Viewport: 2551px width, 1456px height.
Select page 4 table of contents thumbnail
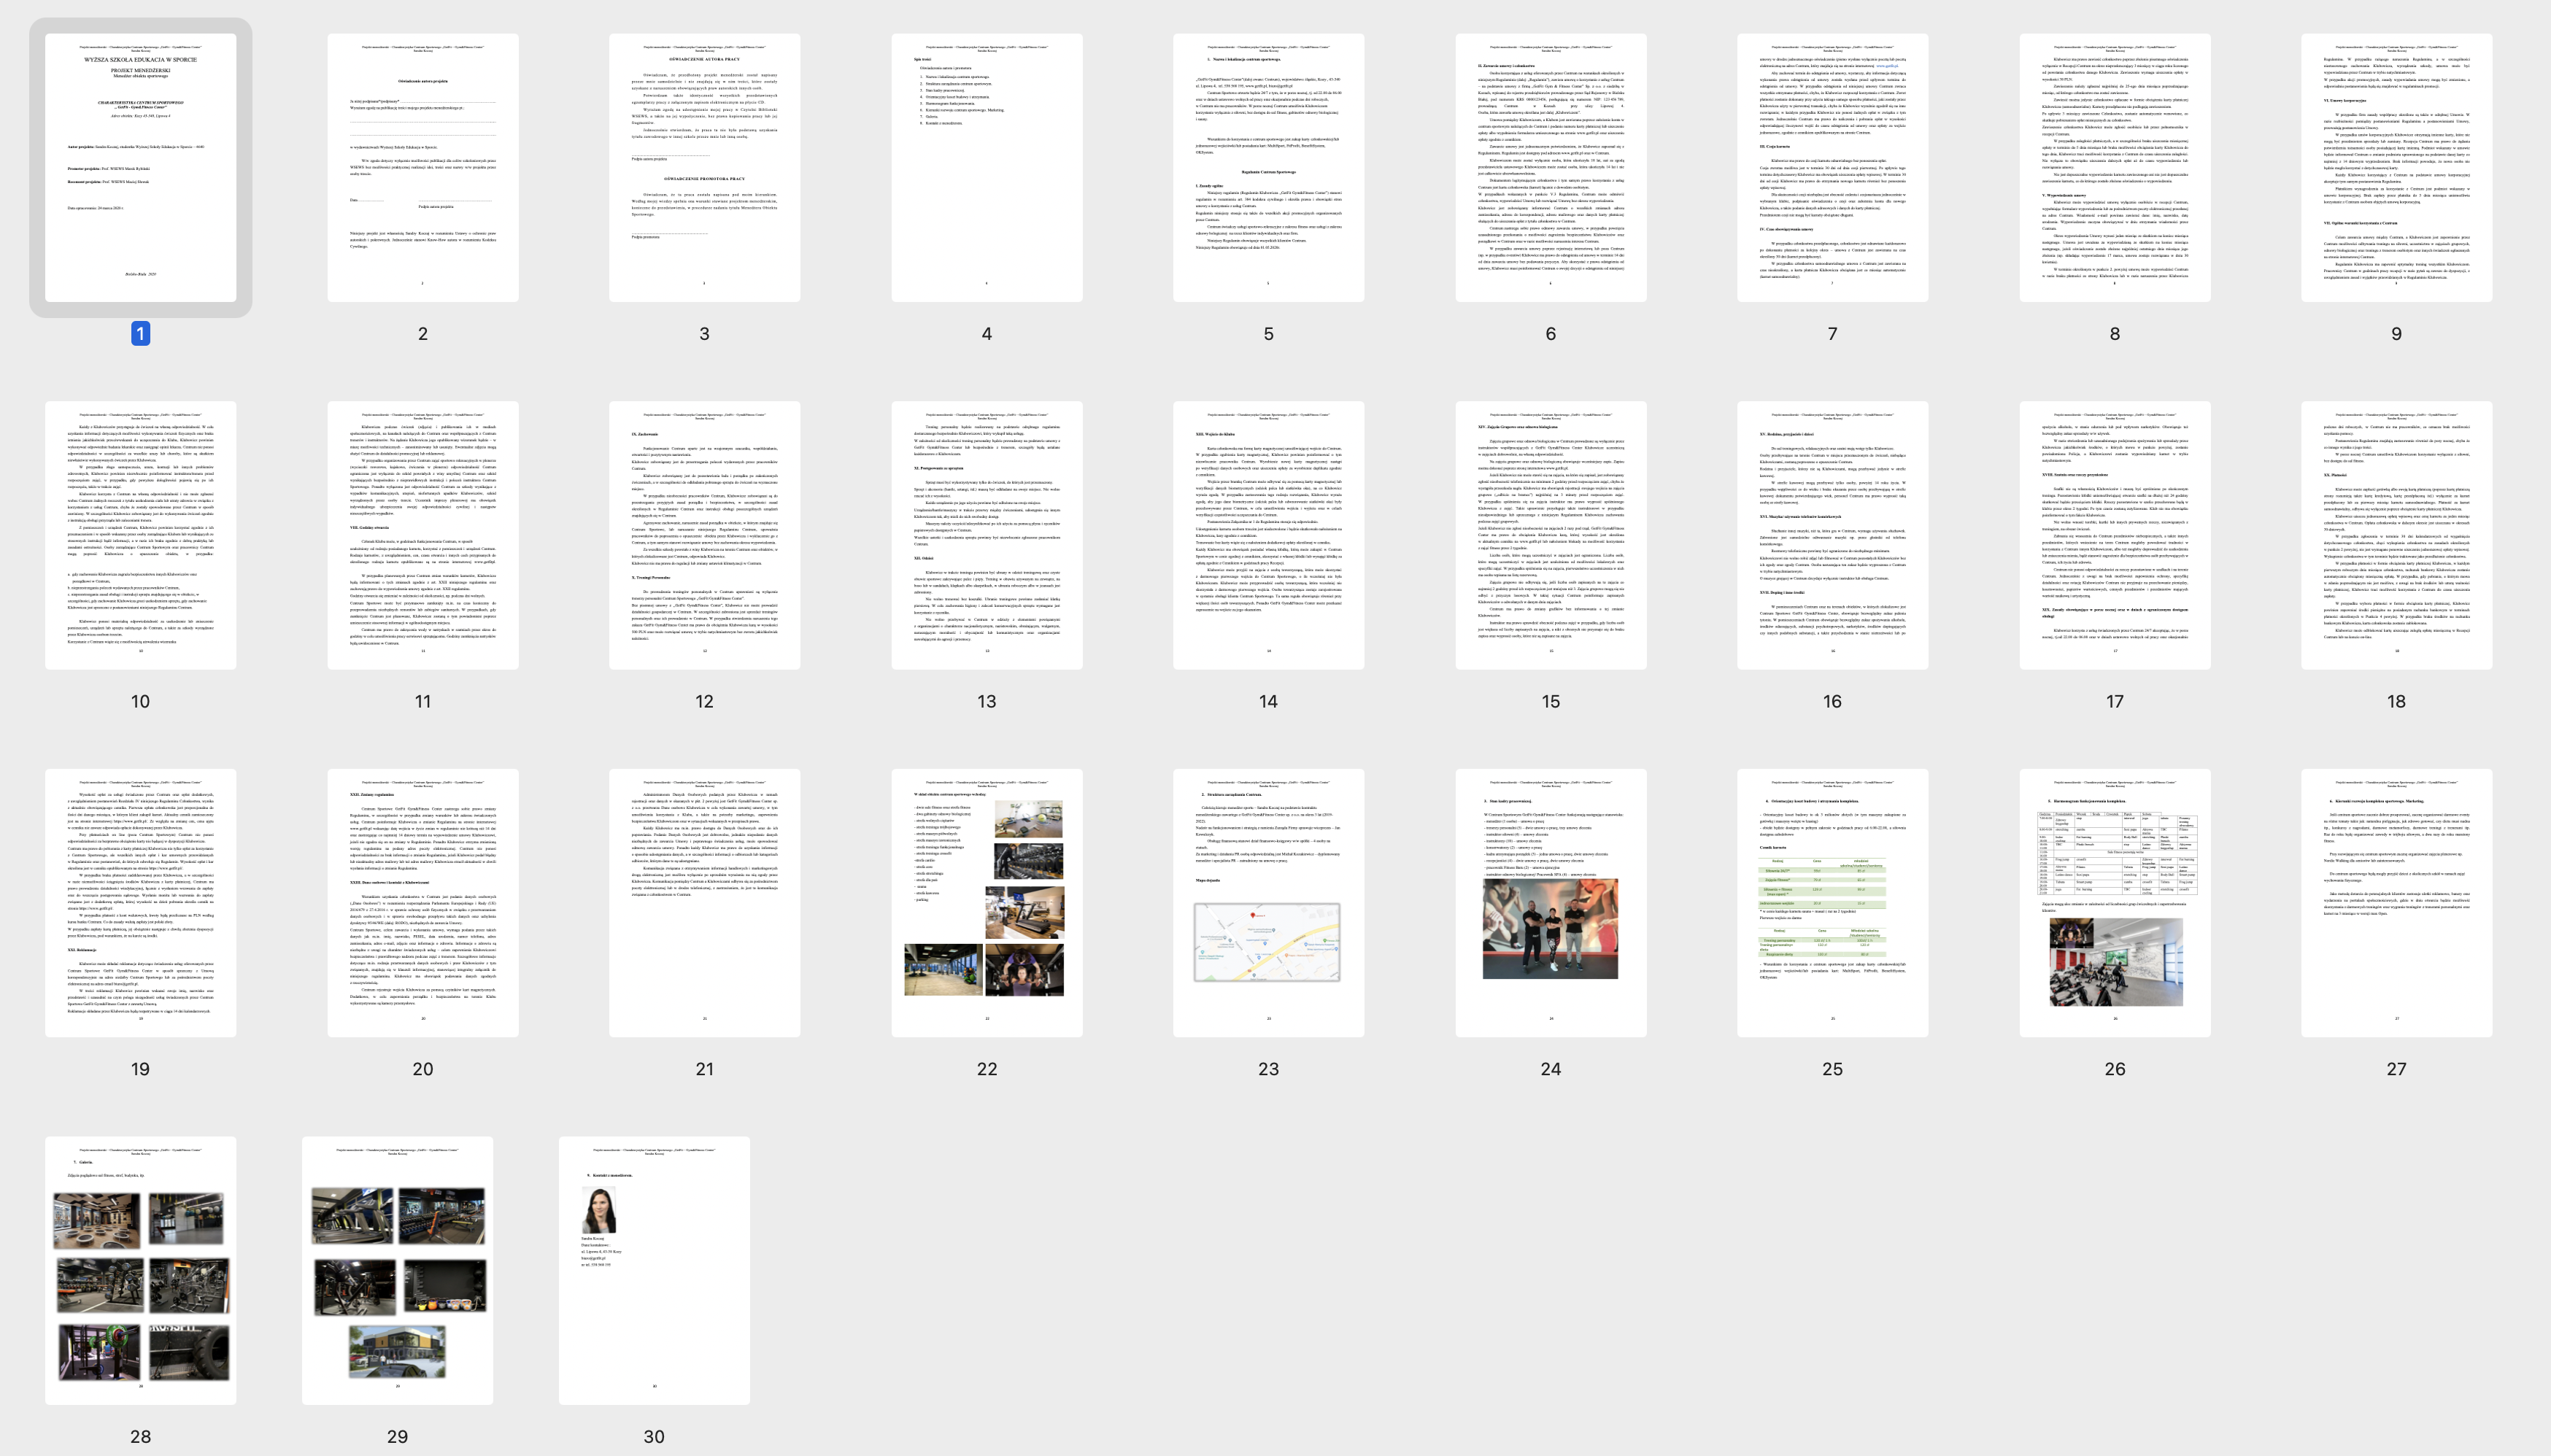click(x=986, y=167)
